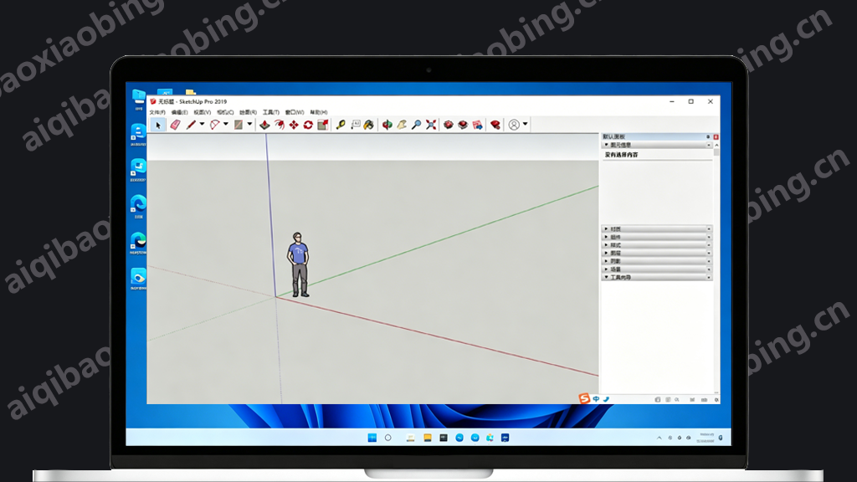
Task: Expand the 样式 Styles section
Action: click(606, 245)
